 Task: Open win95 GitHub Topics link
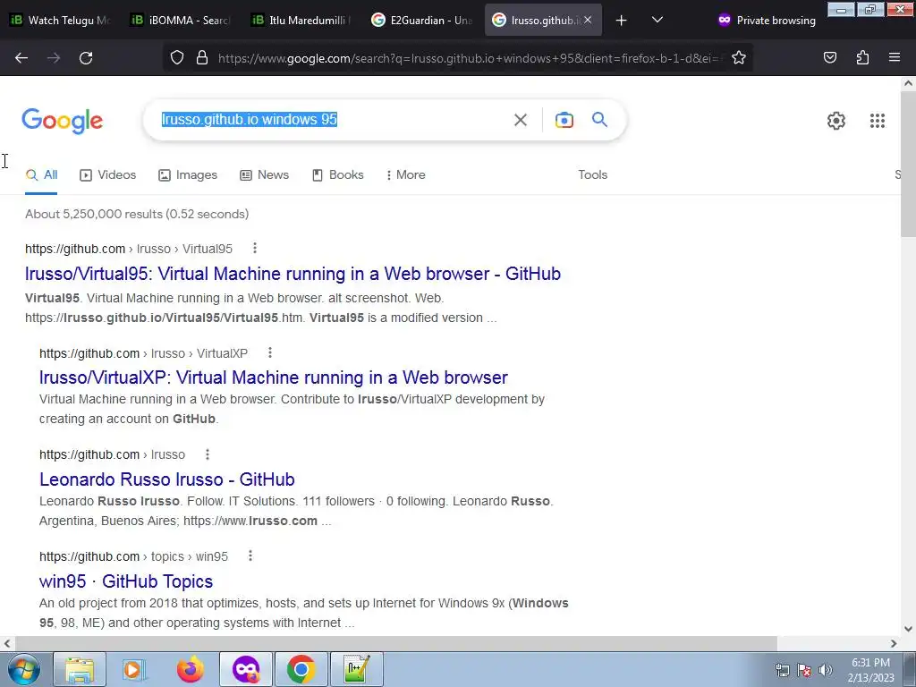pyautogui.click(x=126, y=581)
